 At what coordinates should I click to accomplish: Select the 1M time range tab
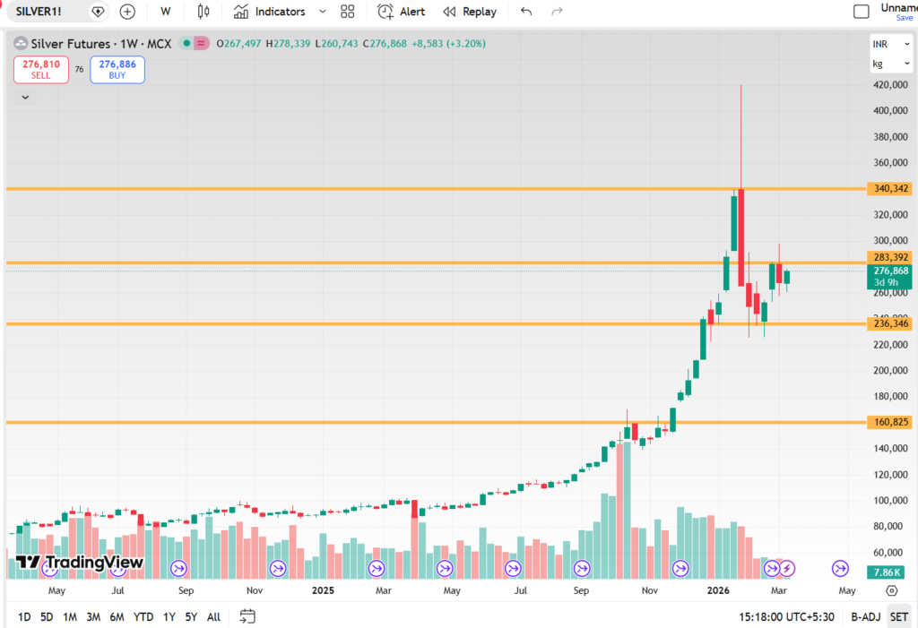coord(70,616)
